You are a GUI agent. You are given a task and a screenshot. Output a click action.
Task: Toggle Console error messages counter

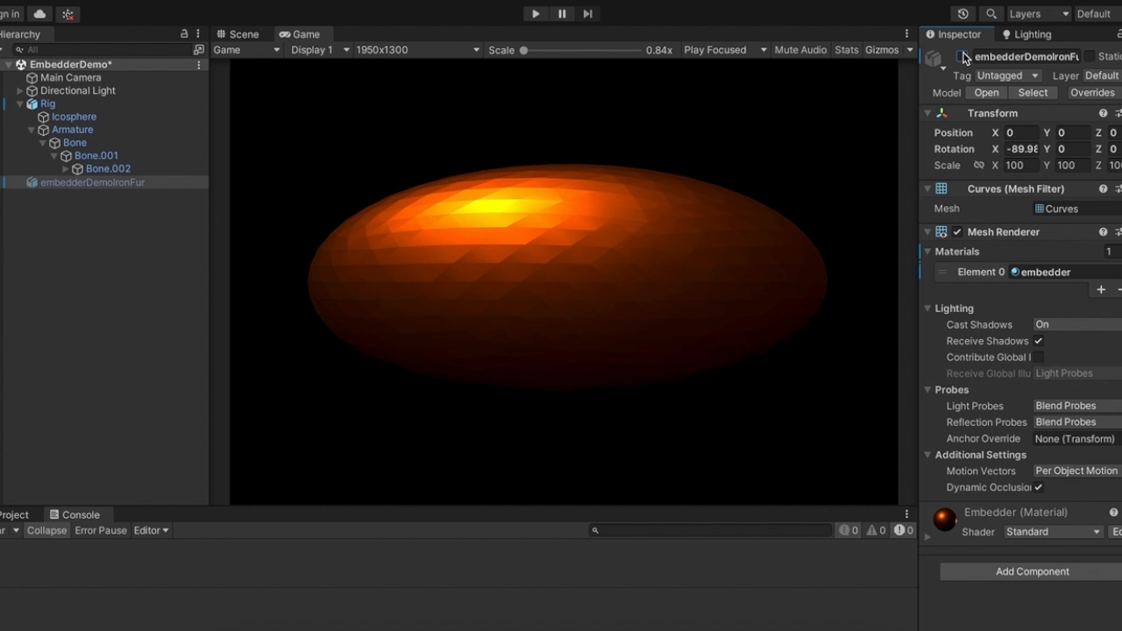[904, 530]
